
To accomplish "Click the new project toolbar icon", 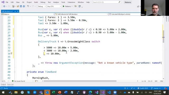I will pos(13,6).
